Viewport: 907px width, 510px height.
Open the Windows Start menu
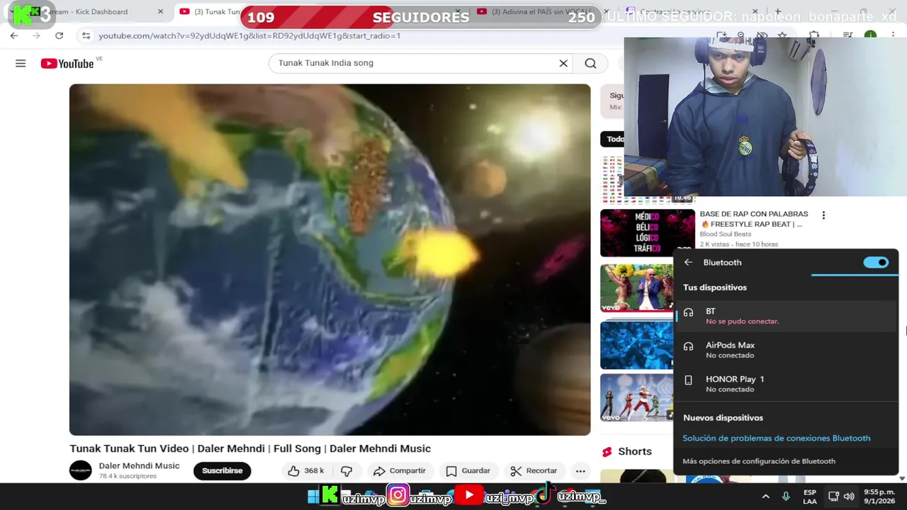click(x=313, y=497)
